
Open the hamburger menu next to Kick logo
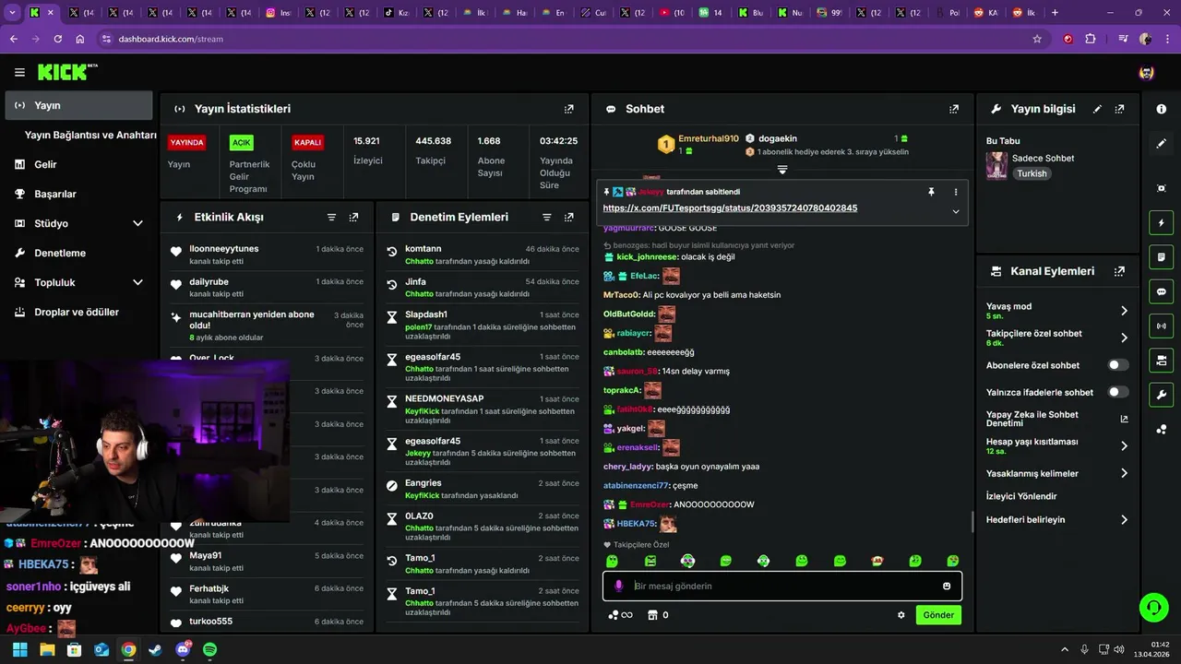point(19,72)
